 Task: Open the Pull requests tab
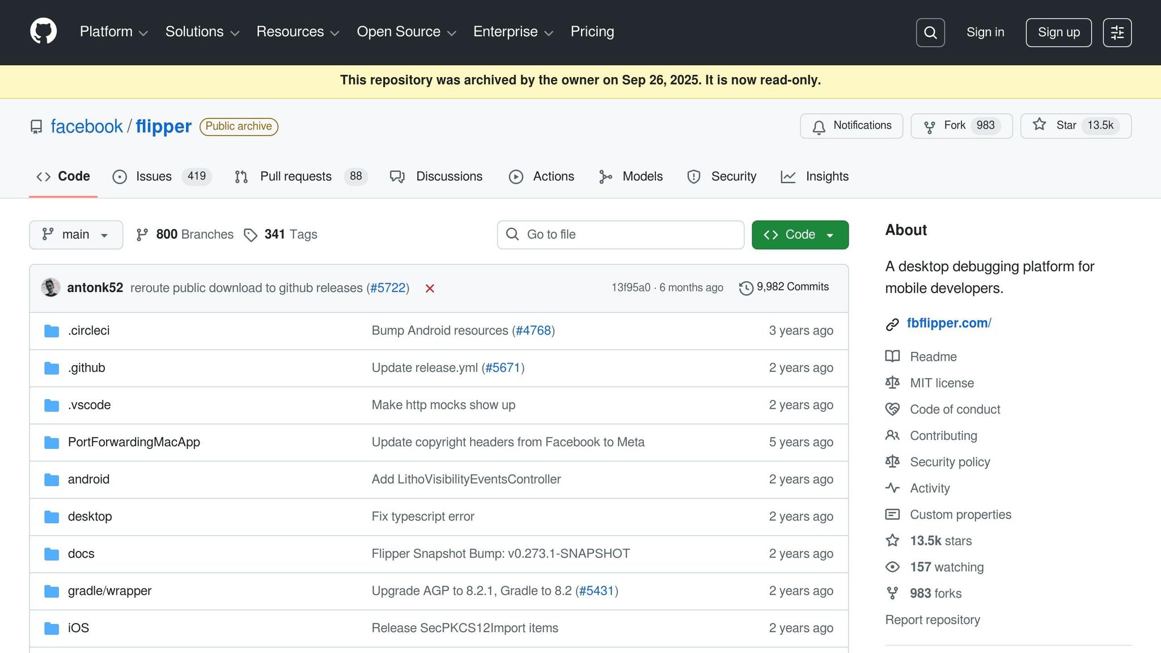tap(295, 177)
